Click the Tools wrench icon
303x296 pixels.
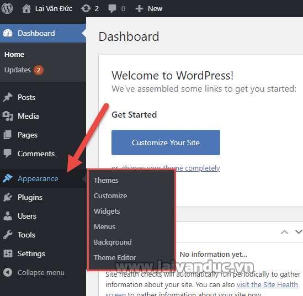coord(8,235)
